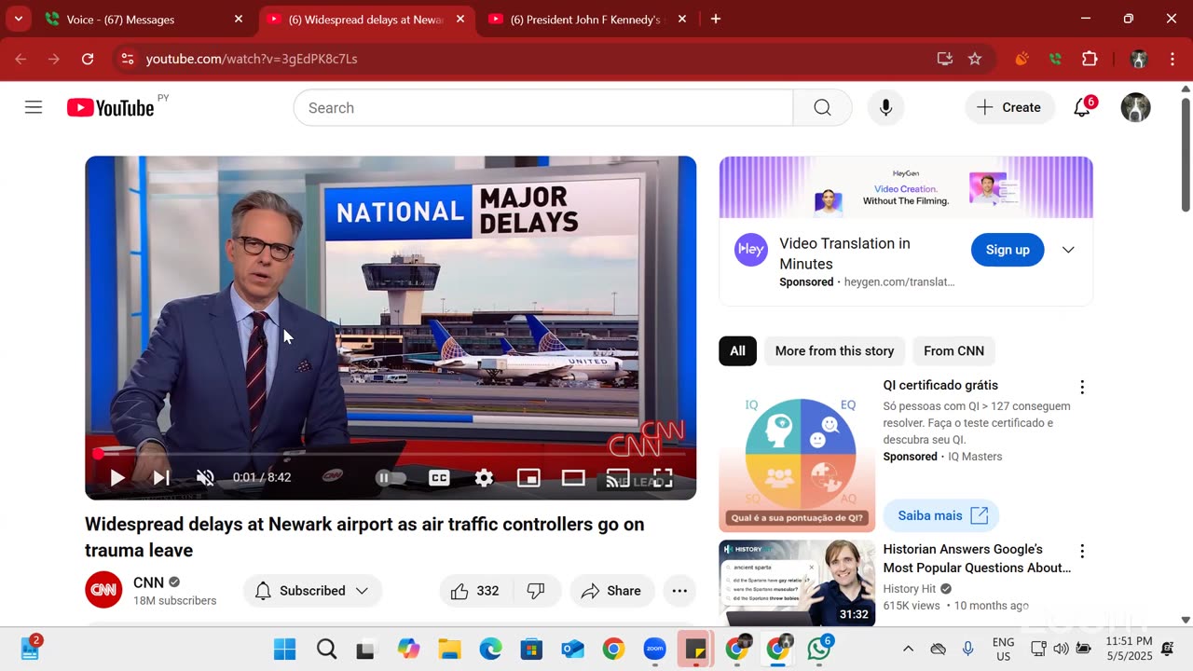Open the YouTube guide hamburger menu
Image resolution: width=1193 pixels, height=671 pixels.
point(34,107)
